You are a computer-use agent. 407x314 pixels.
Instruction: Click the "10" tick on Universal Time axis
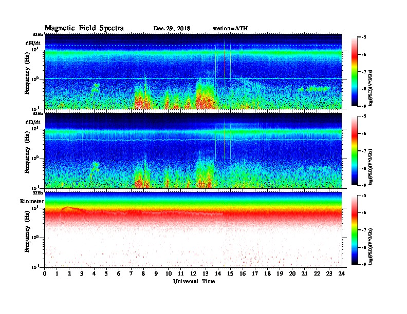pyautogui.click(x=169, y=274)
